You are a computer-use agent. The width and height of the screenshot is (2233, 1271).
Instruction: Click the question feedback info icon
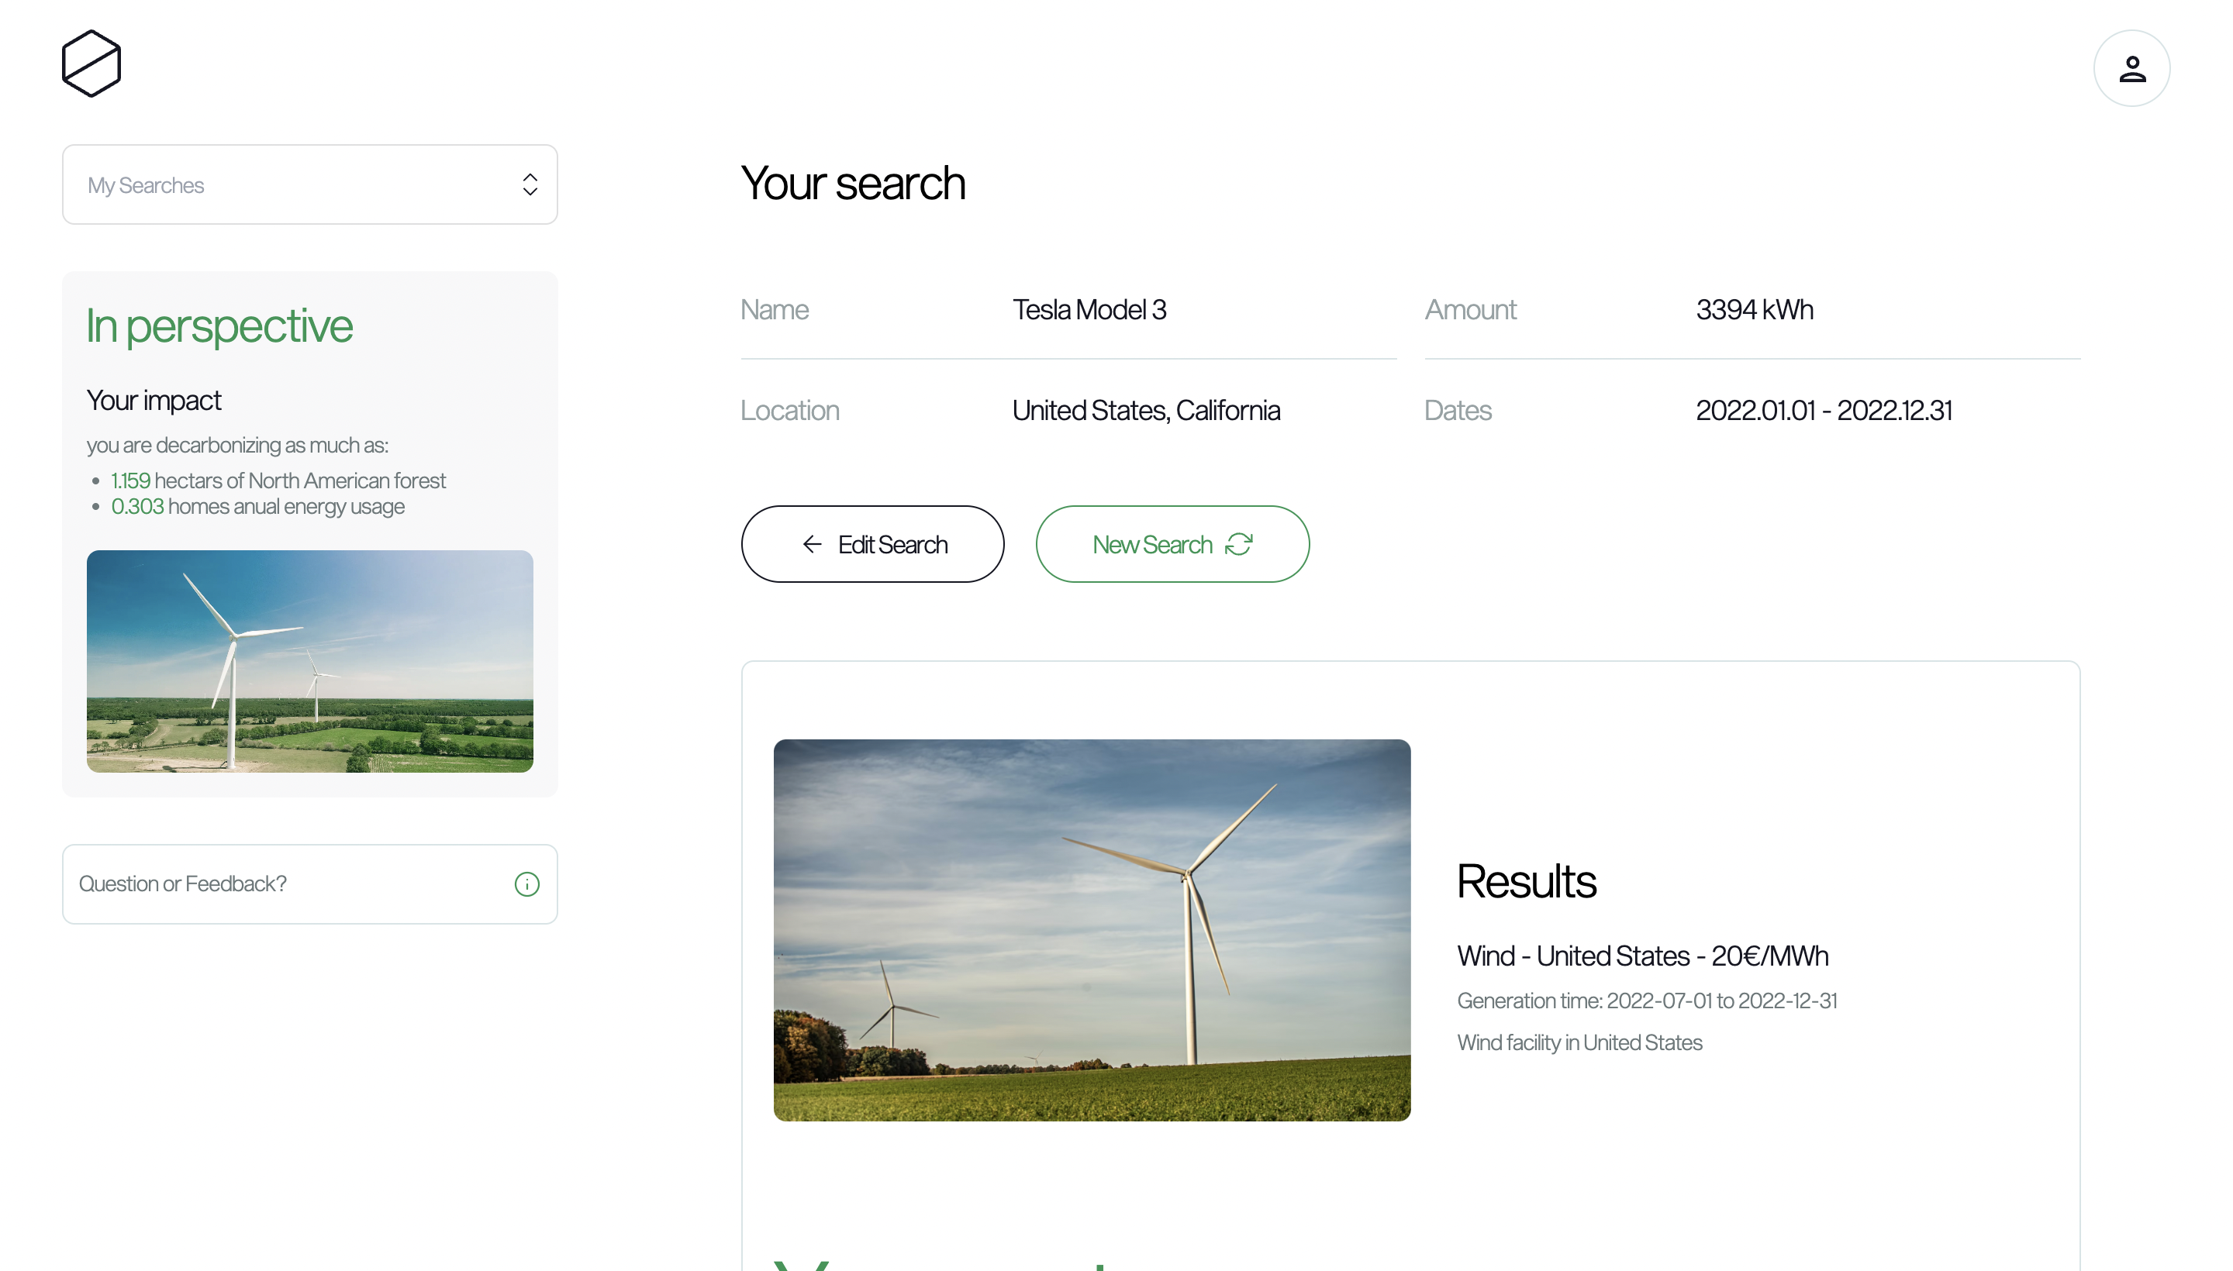[526, 883]
